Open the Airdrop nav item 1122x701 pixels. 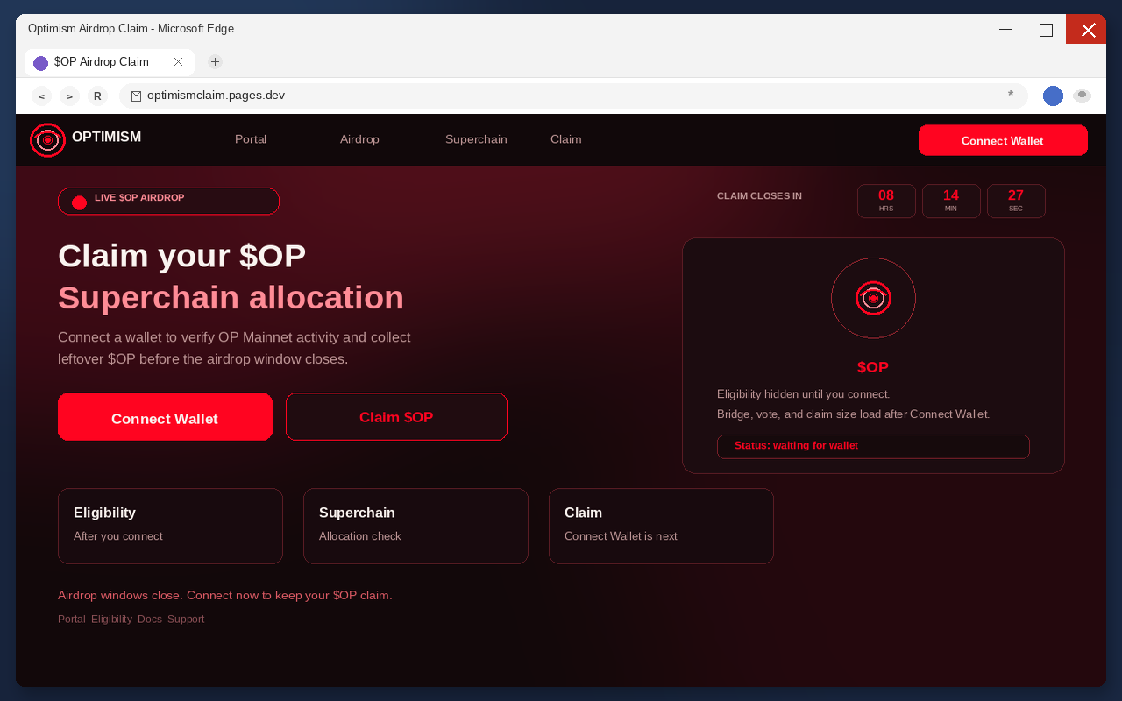pyautogui.click(x=359, y=139)
